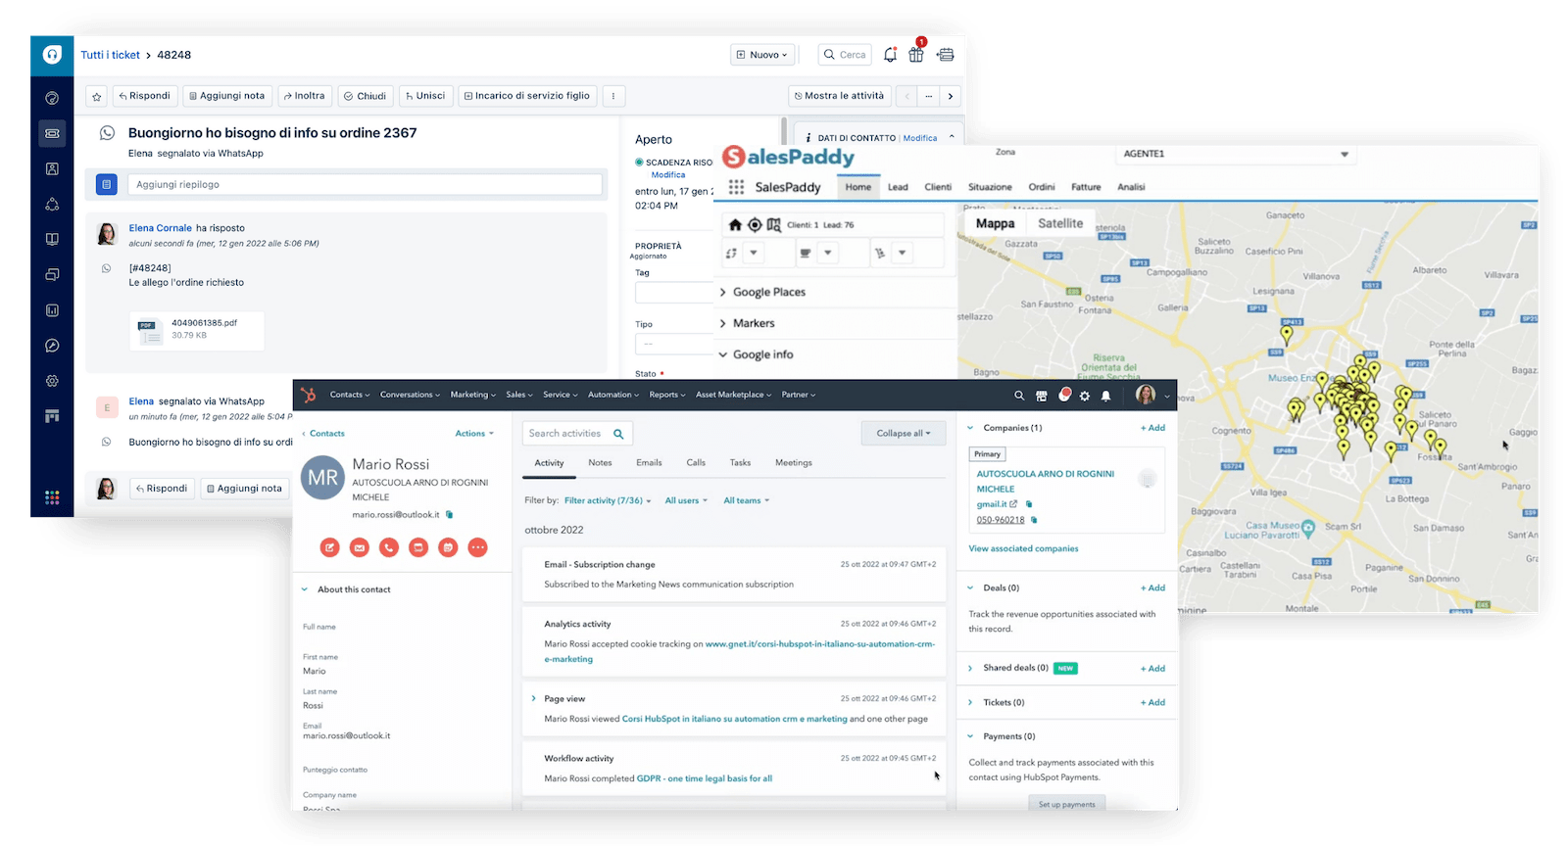
Task: Click the SalesPaddy home icon
Action: 735,224
